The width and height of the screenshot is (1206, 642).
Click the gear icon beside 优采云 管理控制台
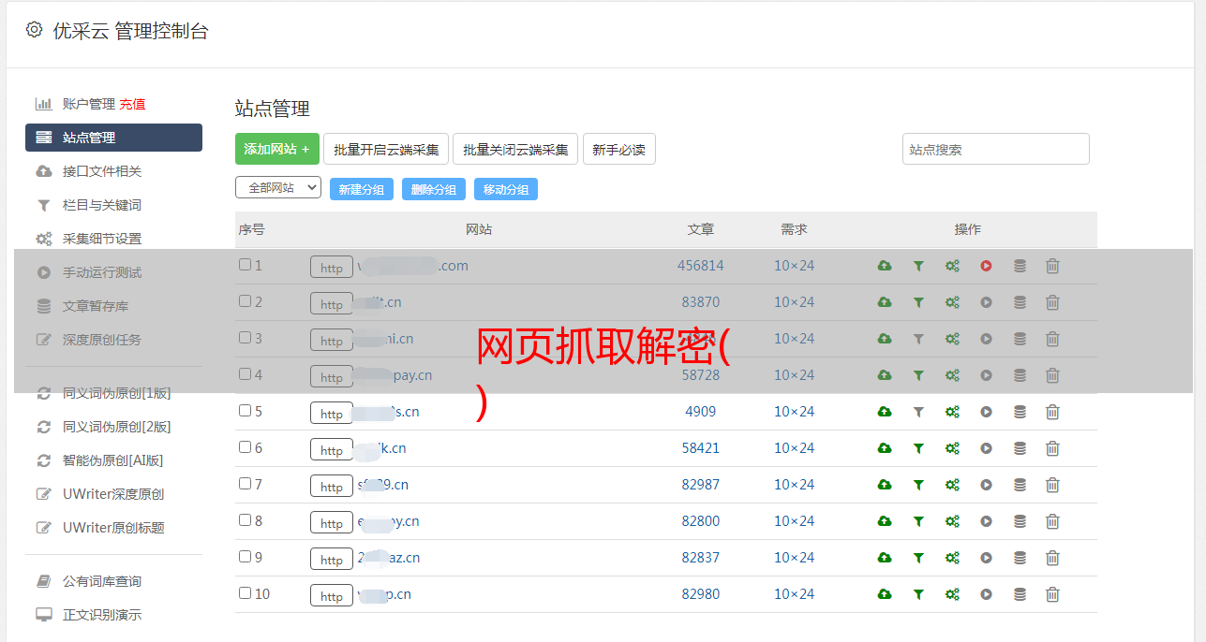[x=34, y=30]
